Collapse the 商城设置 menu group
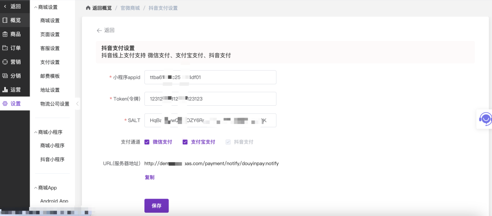This screenshot has width=492, height=216. coord(36,7)
